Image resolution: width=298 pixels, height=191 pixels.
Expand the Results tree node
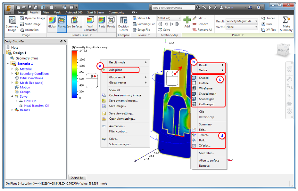click(x=12, y=110)
